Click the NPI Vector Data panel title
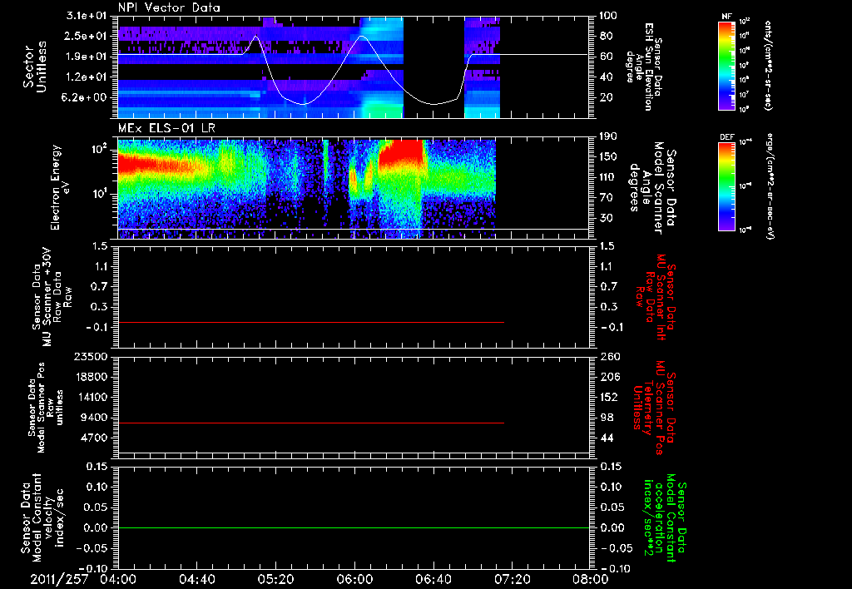This screenshot has width=852, height=589. coord(169,7)
